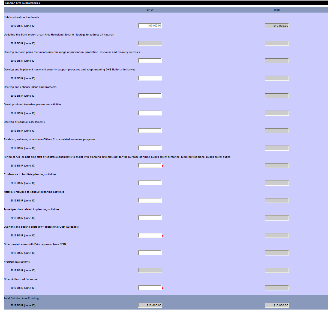Click Total Solution Area Funding SHSP amount
Image resolution: width=328 pixels, height=312 pixels.
[x=150, y=305]
